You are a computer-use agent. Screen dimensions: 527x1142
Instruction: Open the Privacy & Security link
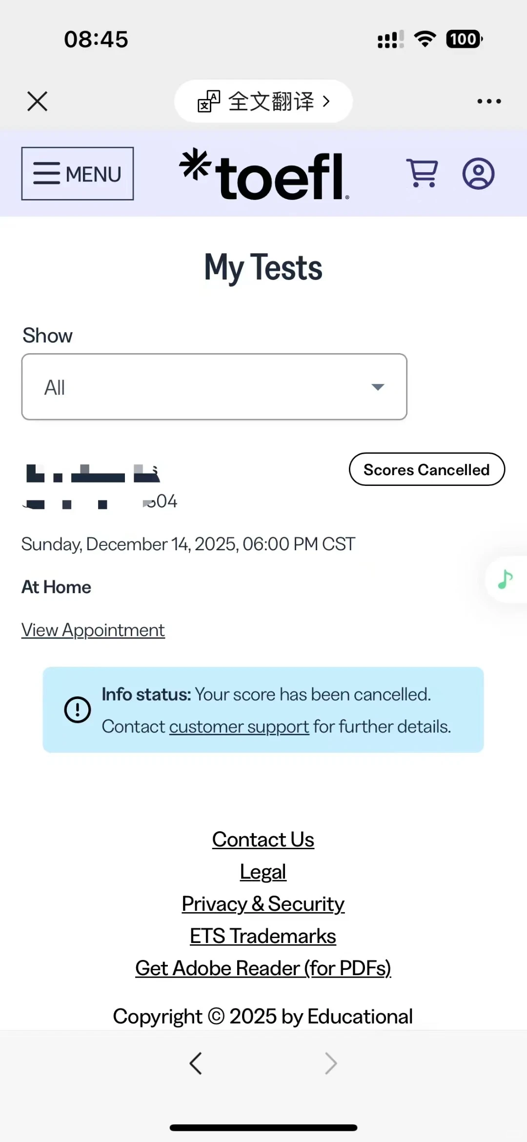263,904
